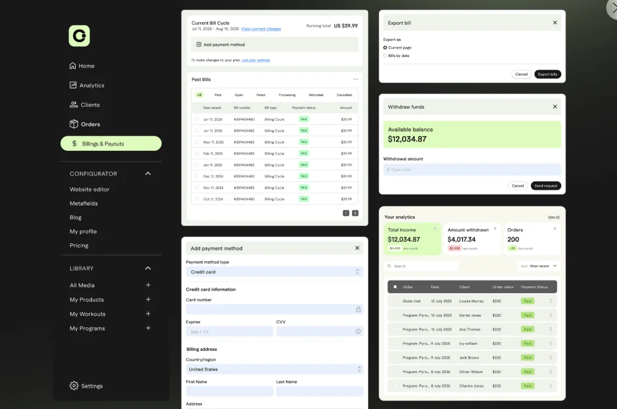
Task: Select the All filter tab in Past Bills
Action: 199,95
